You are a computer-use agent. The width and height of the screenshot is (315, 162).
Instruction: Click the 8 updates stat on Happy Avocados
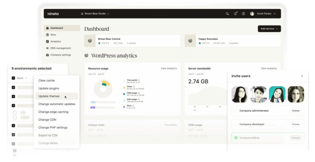click(x=234, y=43)
